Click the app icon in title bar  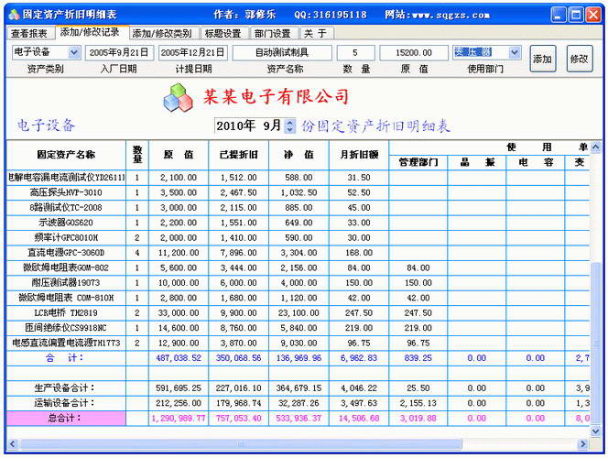tap(14, 15)
